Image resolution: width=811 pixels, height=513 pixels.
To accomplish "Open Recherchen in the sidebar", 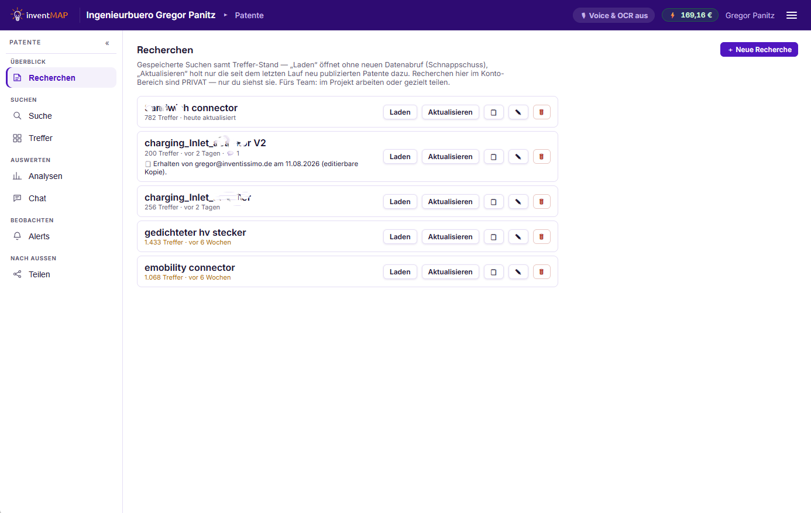I will [x=61, y=78].
